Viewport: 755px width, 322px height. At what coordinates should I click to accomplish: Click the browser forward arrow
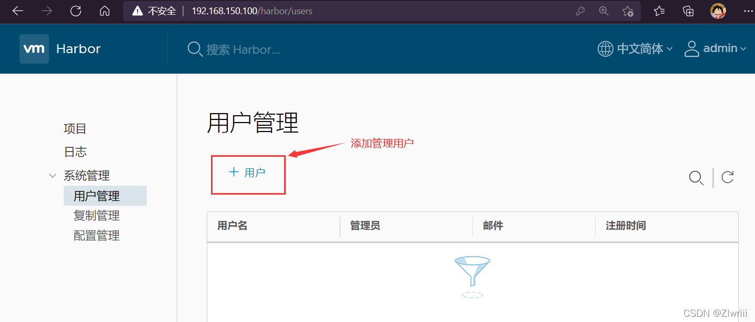[47, 11]
